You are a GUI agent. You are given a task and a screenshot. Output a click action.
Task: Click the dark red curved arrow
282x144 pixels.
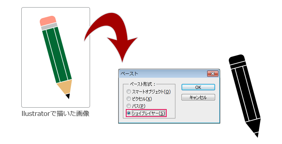click(111, 36)
